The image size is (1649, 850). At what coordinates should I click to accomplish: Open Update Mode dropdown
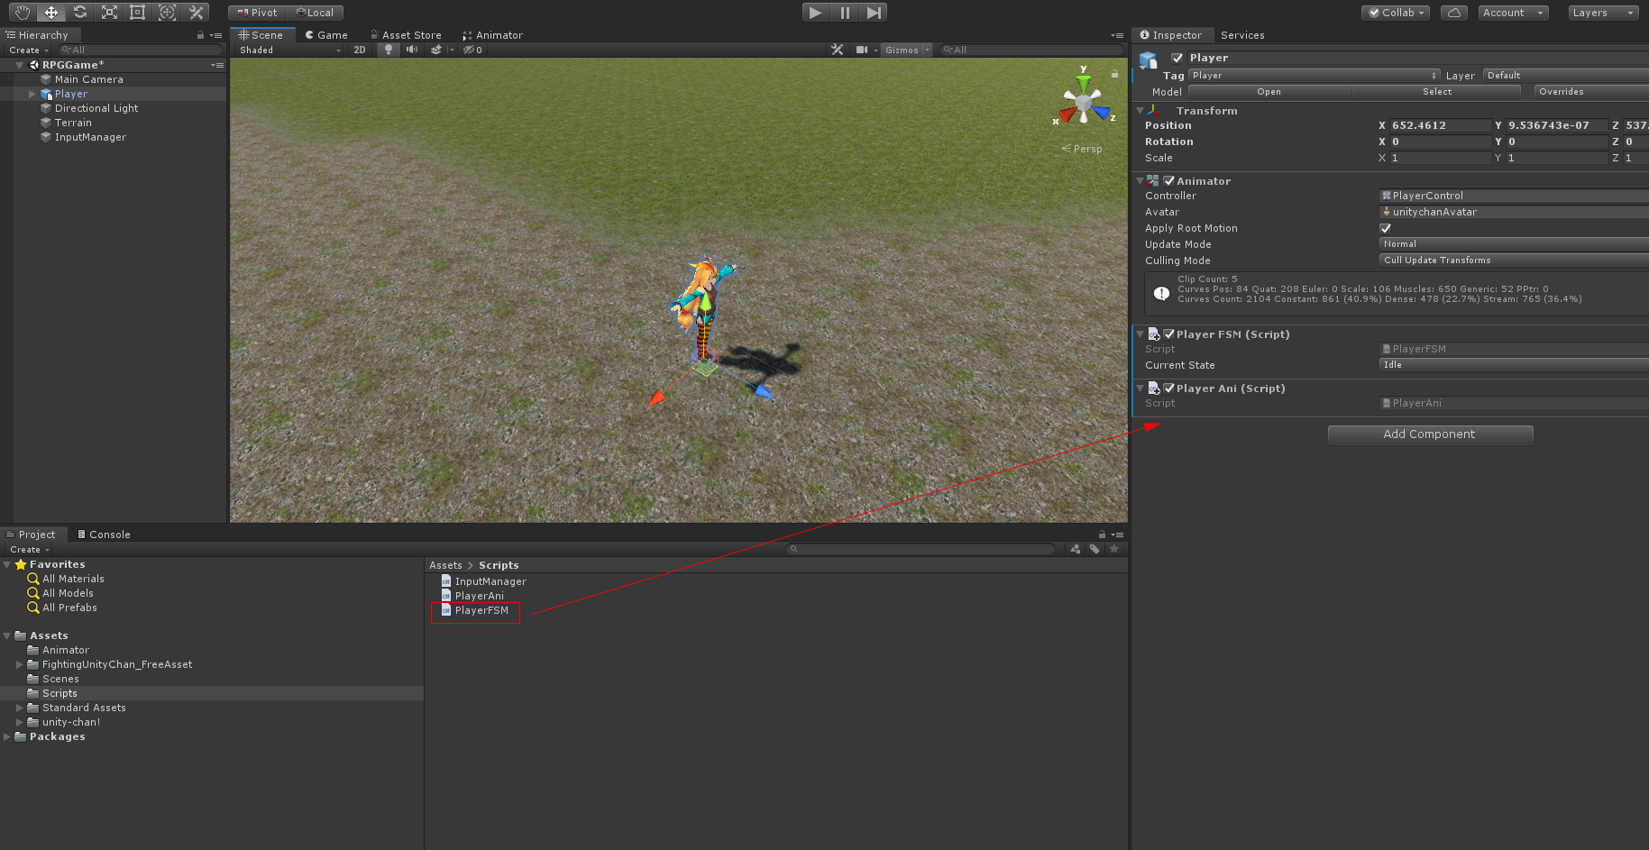tap(1514, 244)
